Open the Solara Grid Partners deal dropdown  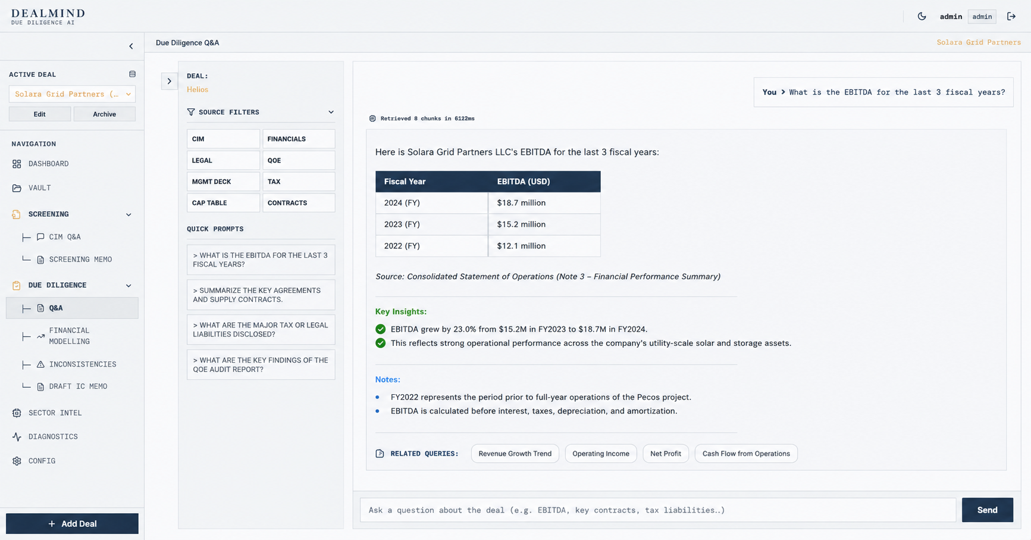(72, 94)
